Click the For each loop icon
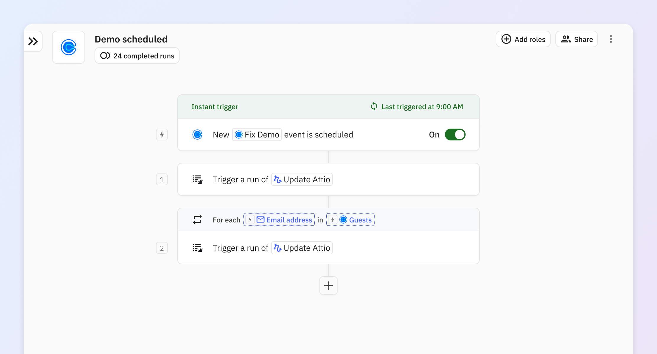The height and width of the screenshot is (354, 657). click(x=197, y=220)
